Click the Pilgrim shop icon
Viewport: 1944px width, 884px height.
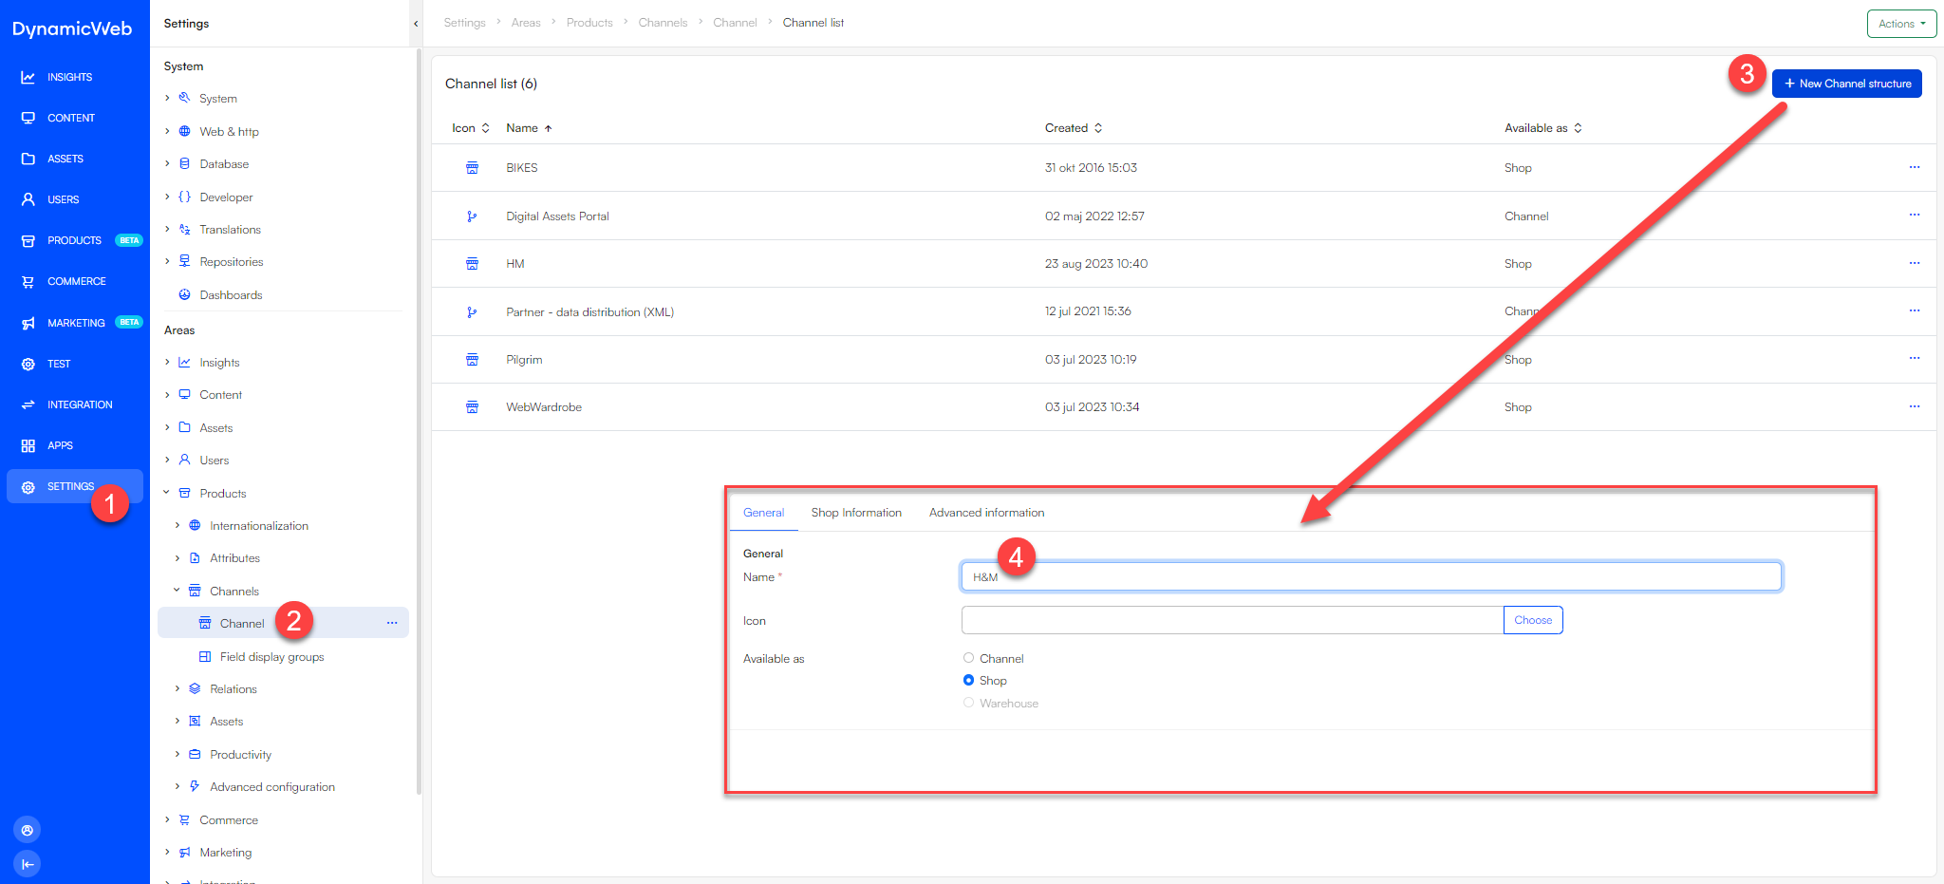pyautogui.click(x=472, y=360)
